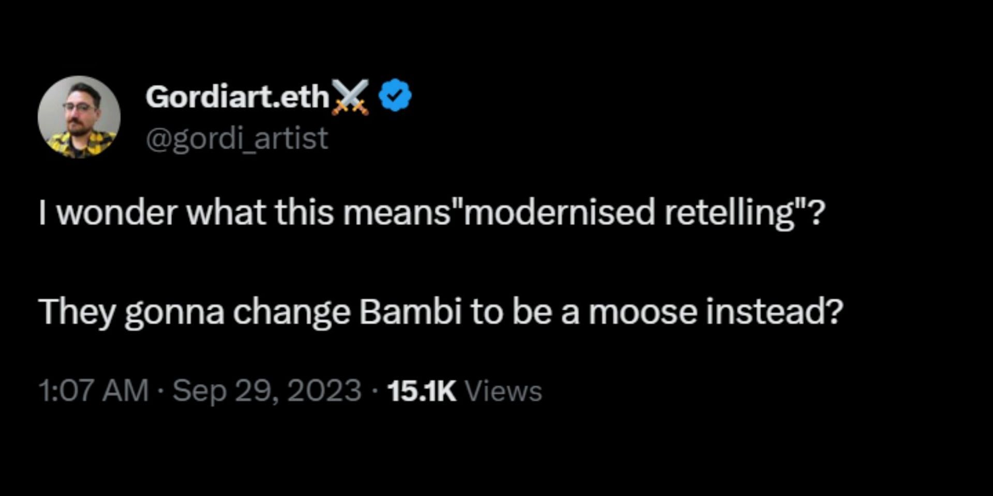
Task: Click the word Bambi in tweet
Action: (410, 312)
